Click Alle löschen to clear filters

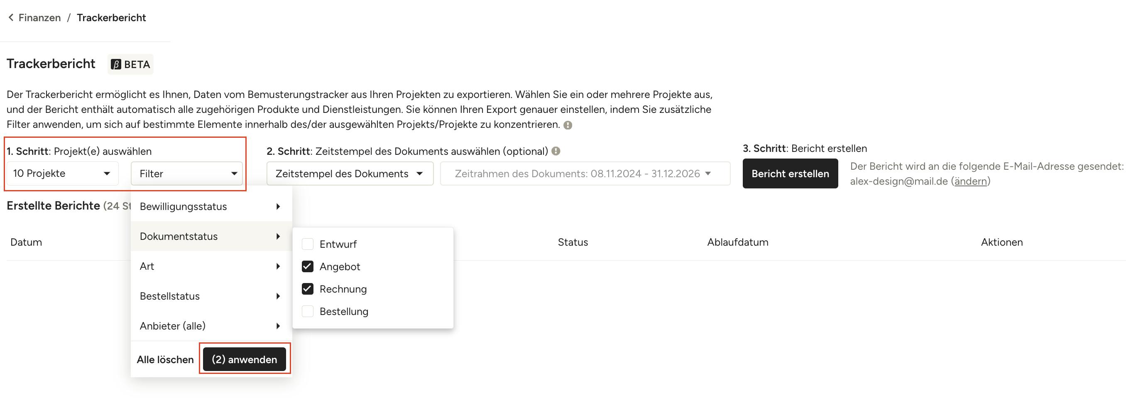pos(165,359)
